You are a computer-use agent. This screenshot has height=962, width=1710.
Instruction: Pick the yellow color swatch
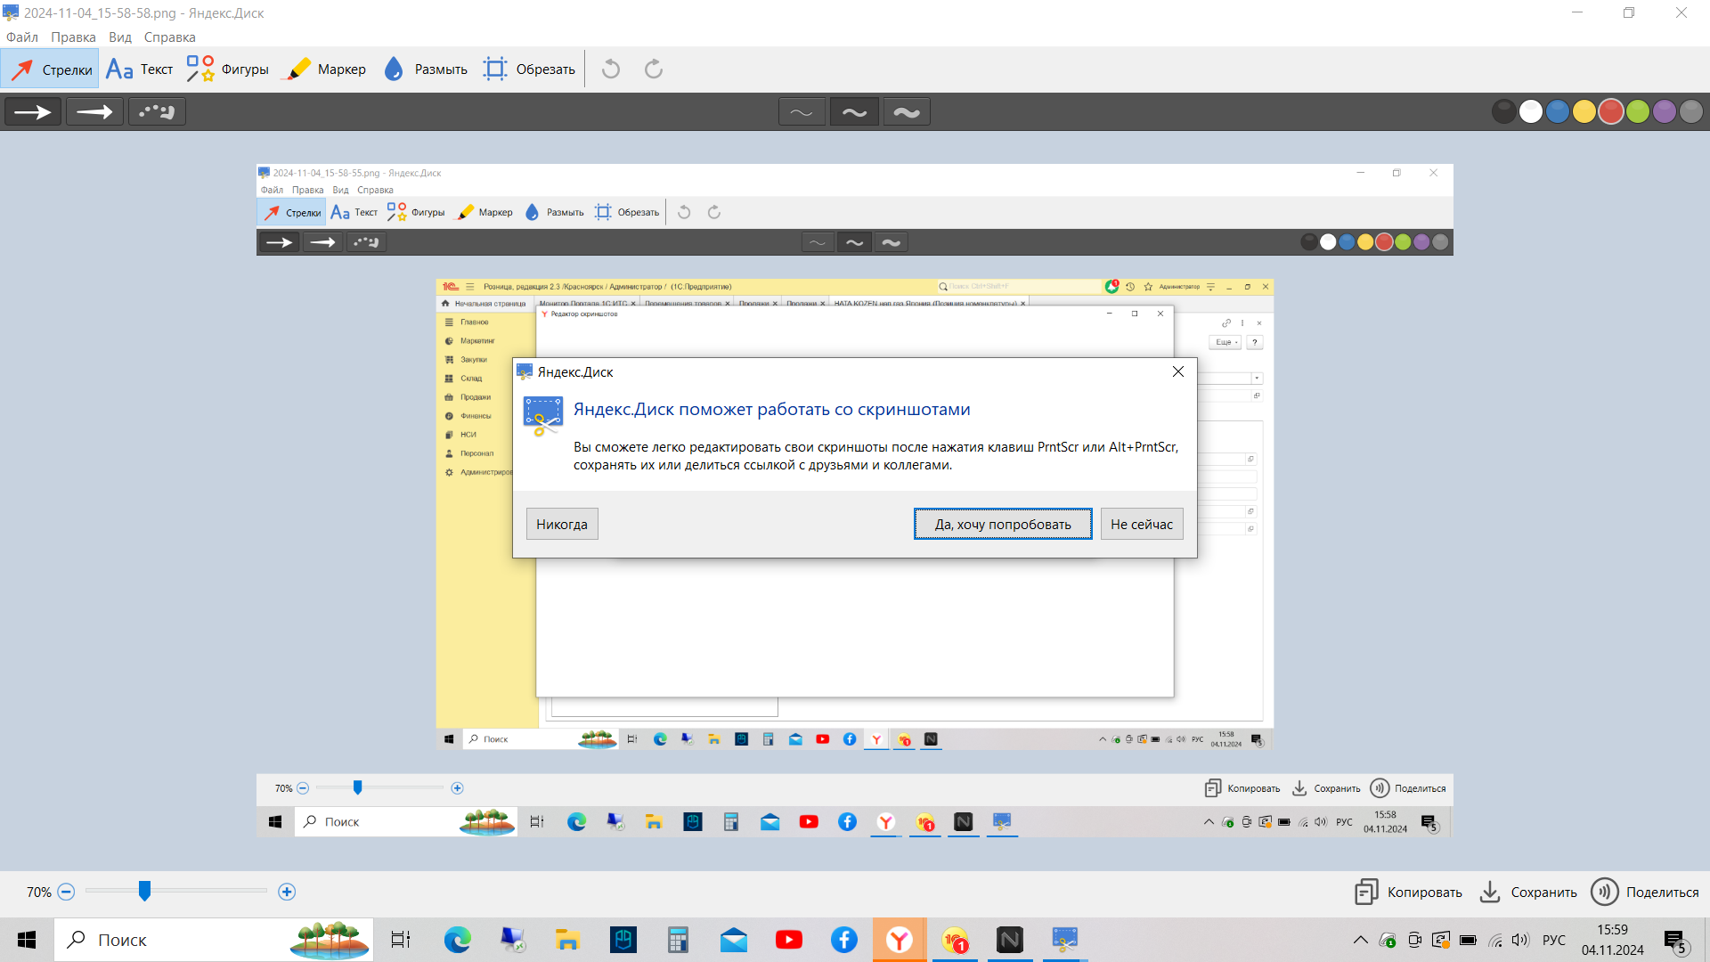(1584, 111)
